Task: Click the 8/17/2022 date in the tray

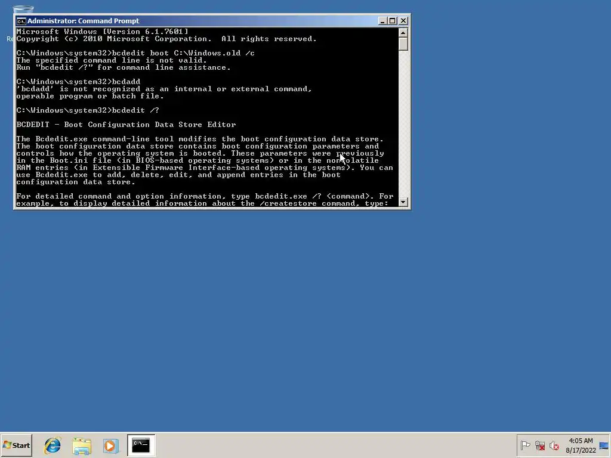Action: tap(581, 451)
